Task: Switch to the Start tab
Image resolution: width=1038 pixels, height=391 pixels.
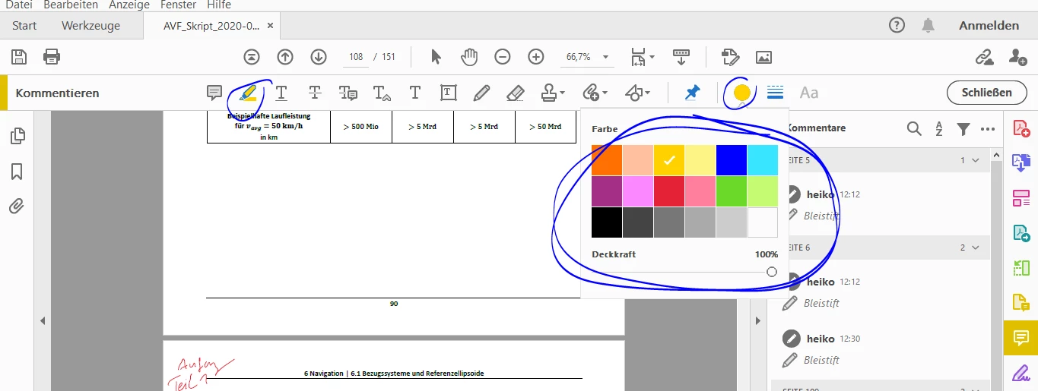Action: 24,25
